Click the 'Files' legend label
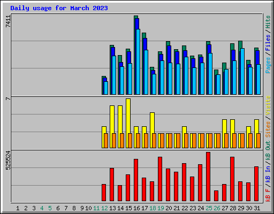 point(268,43)
